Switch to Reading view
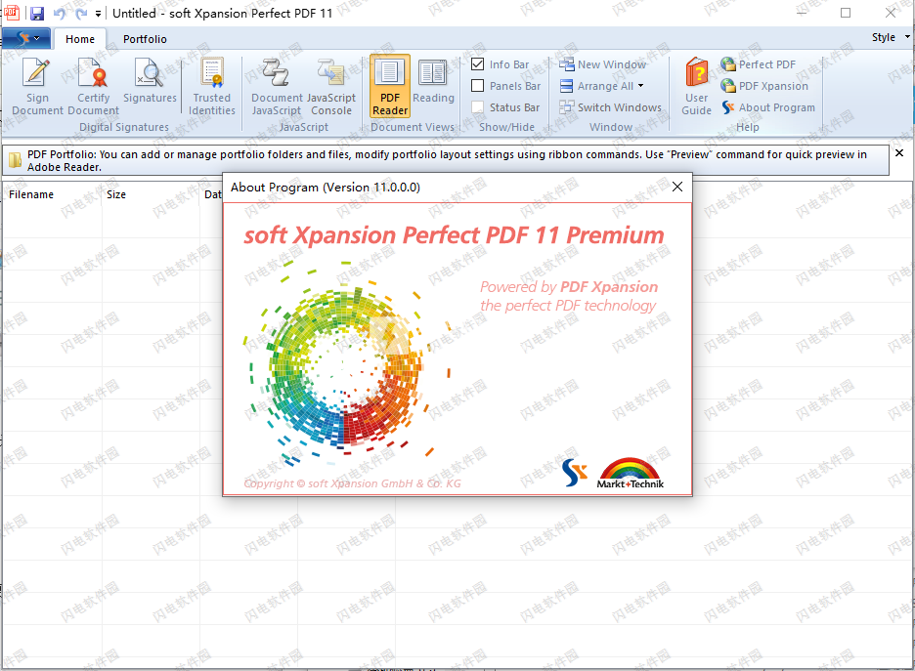 [433, 82]
